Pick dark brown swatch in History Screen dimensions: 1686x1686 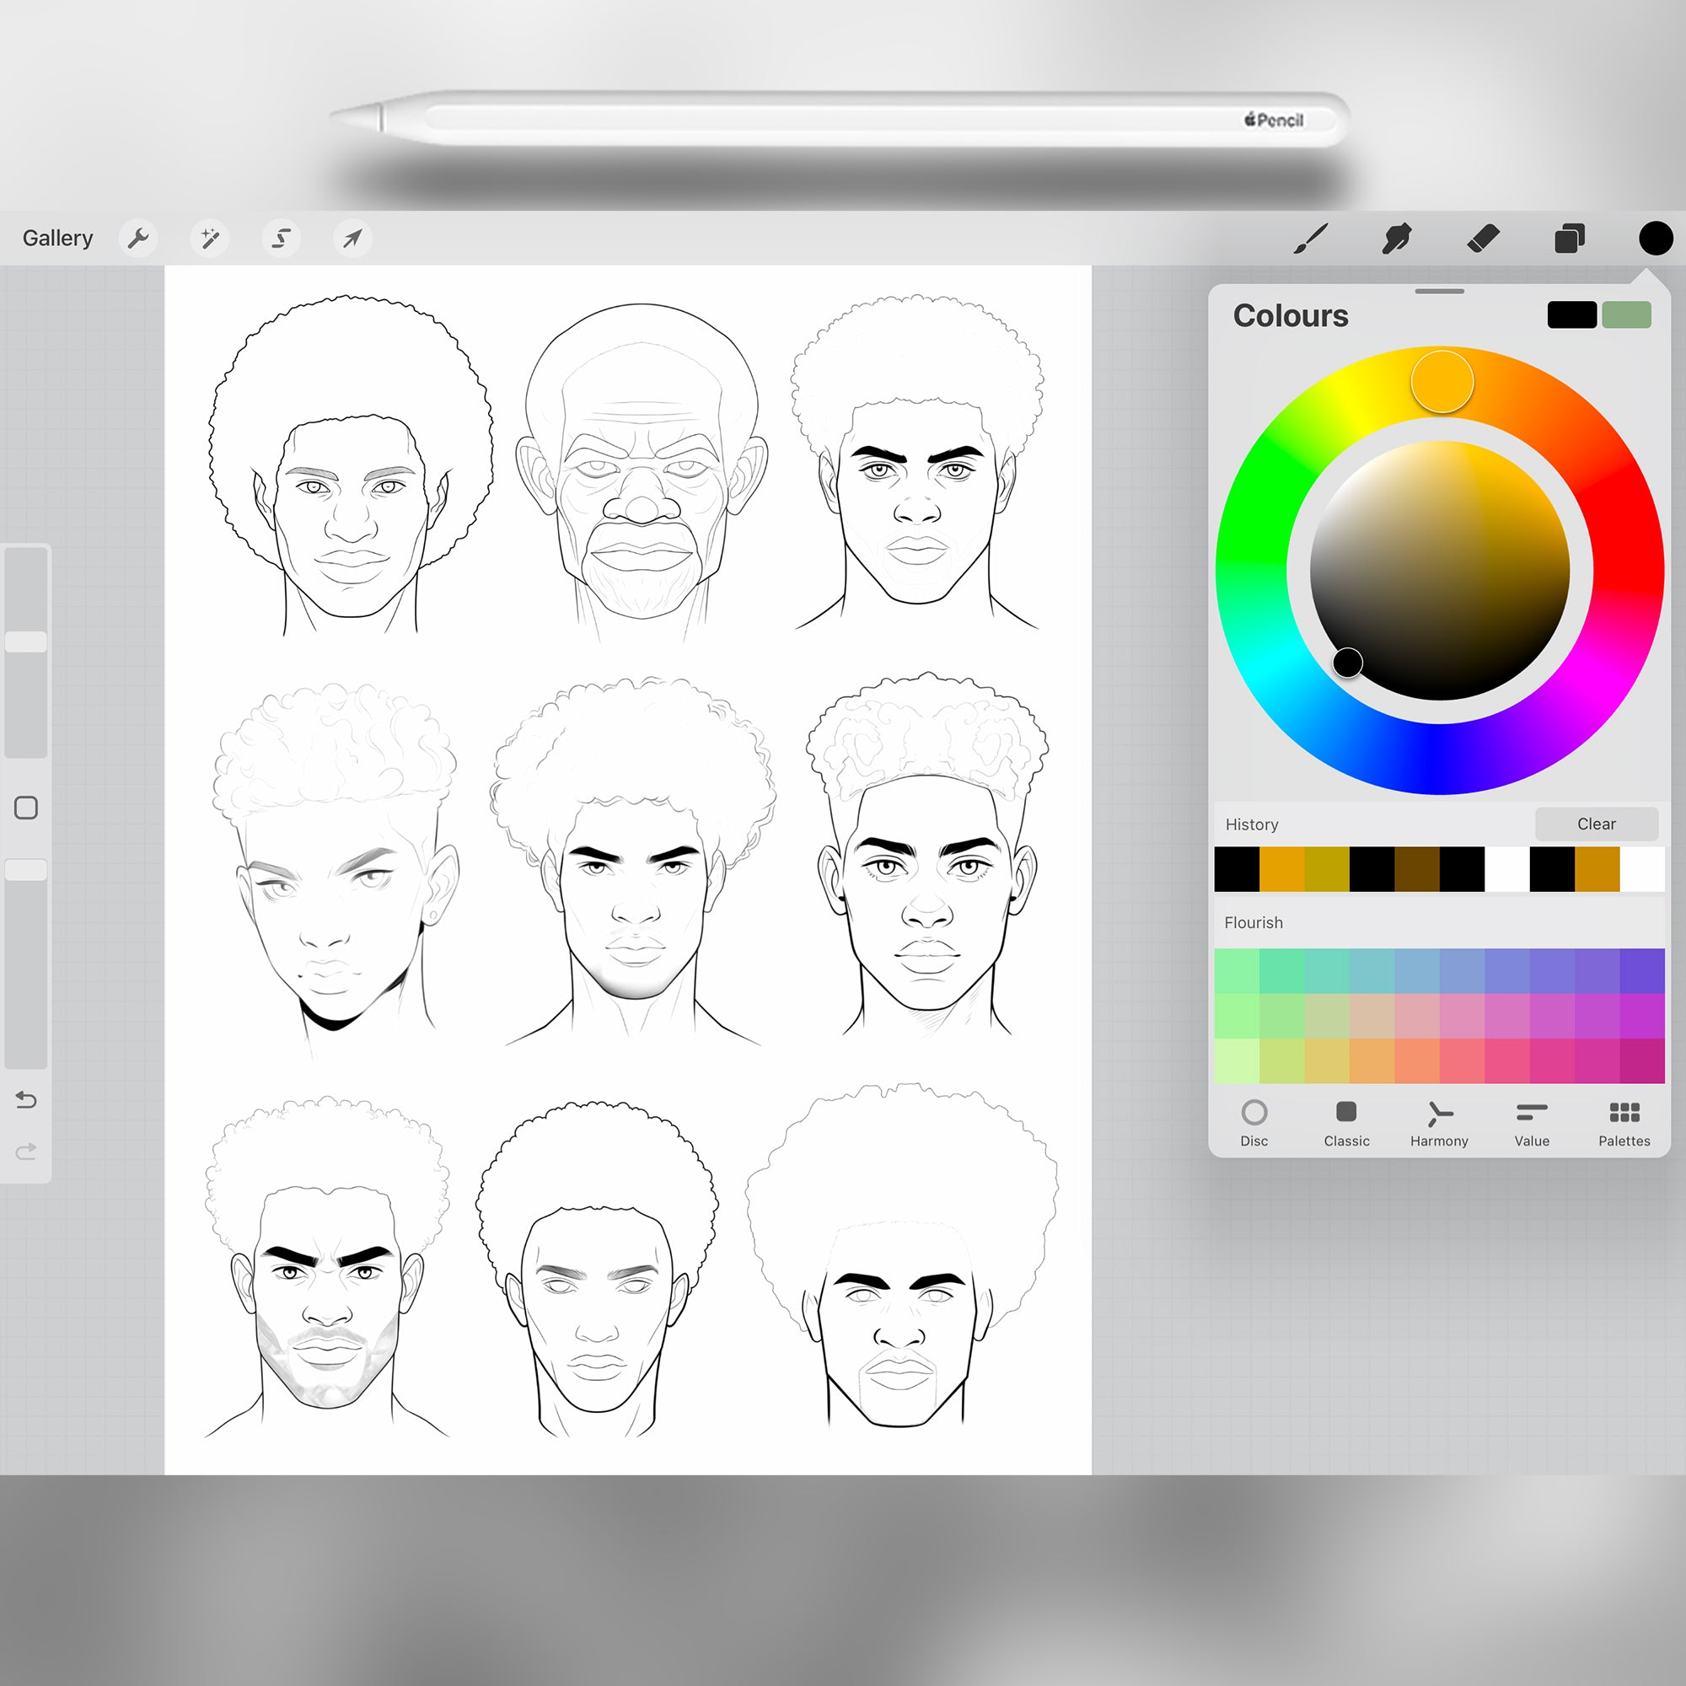click(x=1417, y=868)
